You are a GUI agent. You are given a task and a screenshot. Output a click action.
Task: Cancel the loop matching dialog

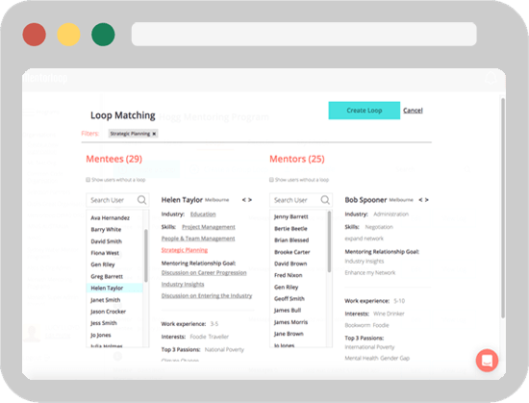click(413, 111)
